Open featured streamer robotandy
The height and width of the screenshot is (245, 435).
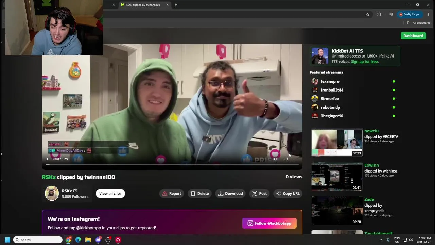coord(330,107)
